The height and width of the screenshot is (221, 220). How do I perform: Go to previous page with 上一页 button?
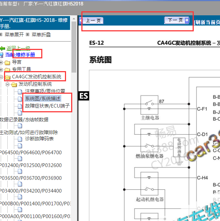(x=91, y=20)
